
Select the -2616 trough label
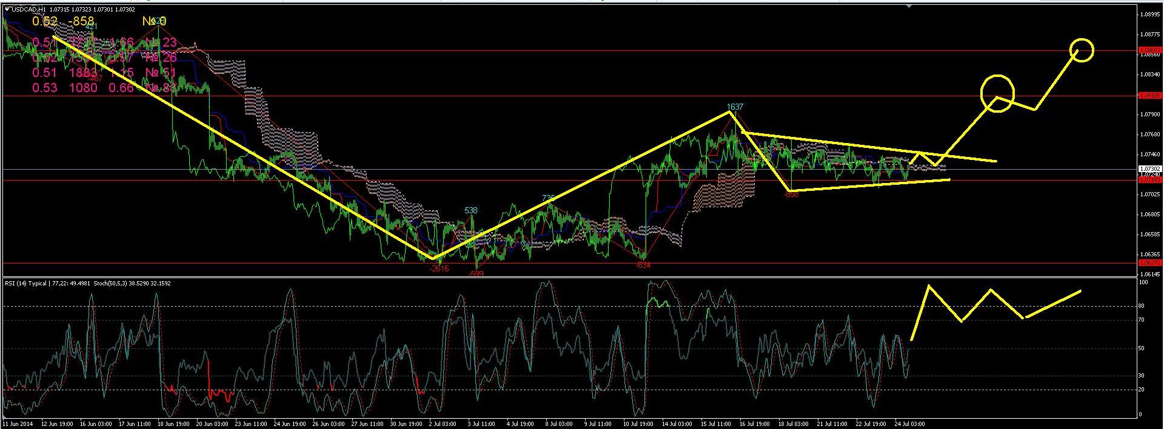pyautogui.click(x=439, y=268)
